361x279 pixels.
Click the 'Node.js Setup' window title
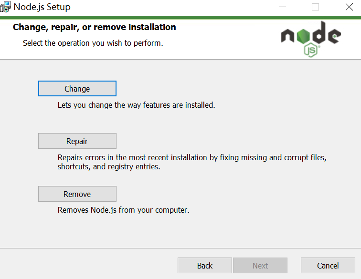(x=42, y=7)
